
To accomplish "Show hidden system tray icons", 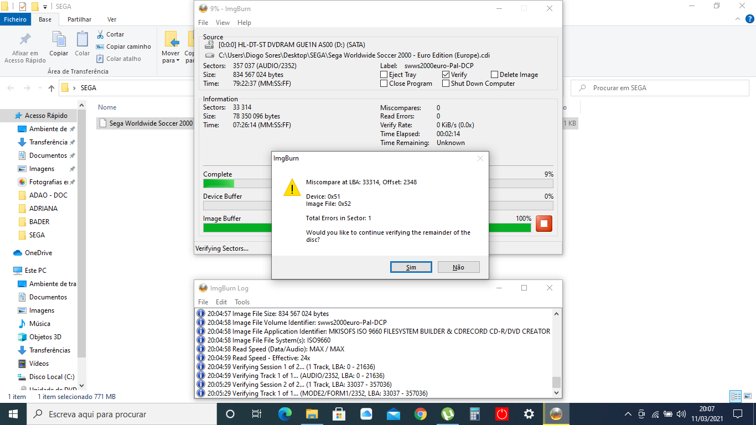I will point(628,414).
